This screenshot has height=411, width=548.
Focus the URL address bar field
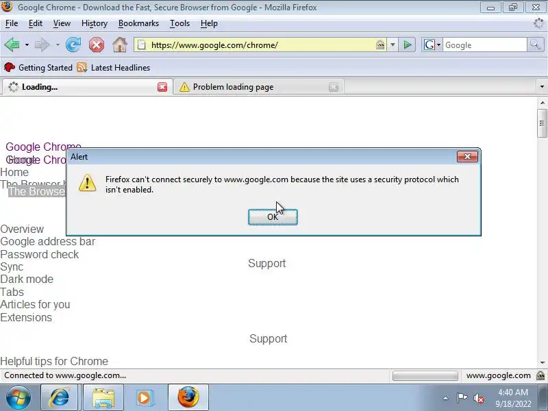click(x=260, y=45)
